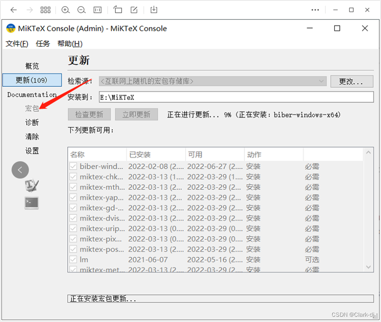
Task: Sort by the 已安装 column header
Action: coord(156,155)
